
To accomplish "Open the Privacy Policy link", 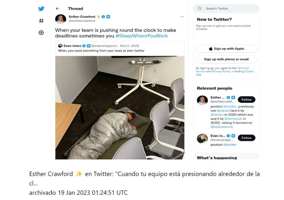I will coord(221,71).
